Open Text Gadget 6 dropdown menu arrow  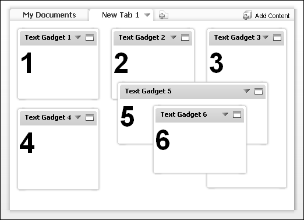coord(225,114)
